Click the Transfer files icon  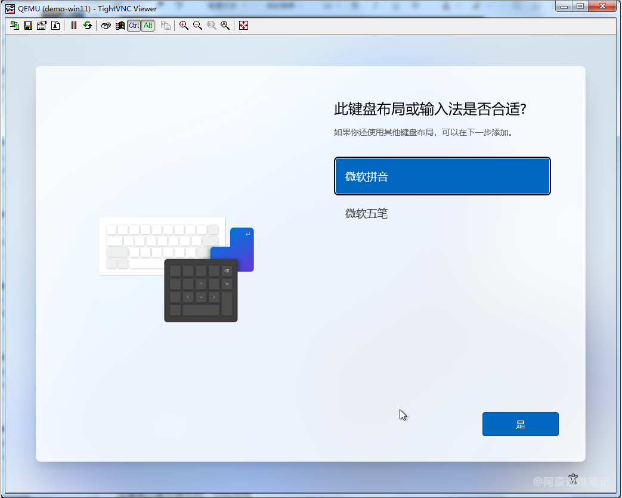pyautogui.click(x=166, y=26)
